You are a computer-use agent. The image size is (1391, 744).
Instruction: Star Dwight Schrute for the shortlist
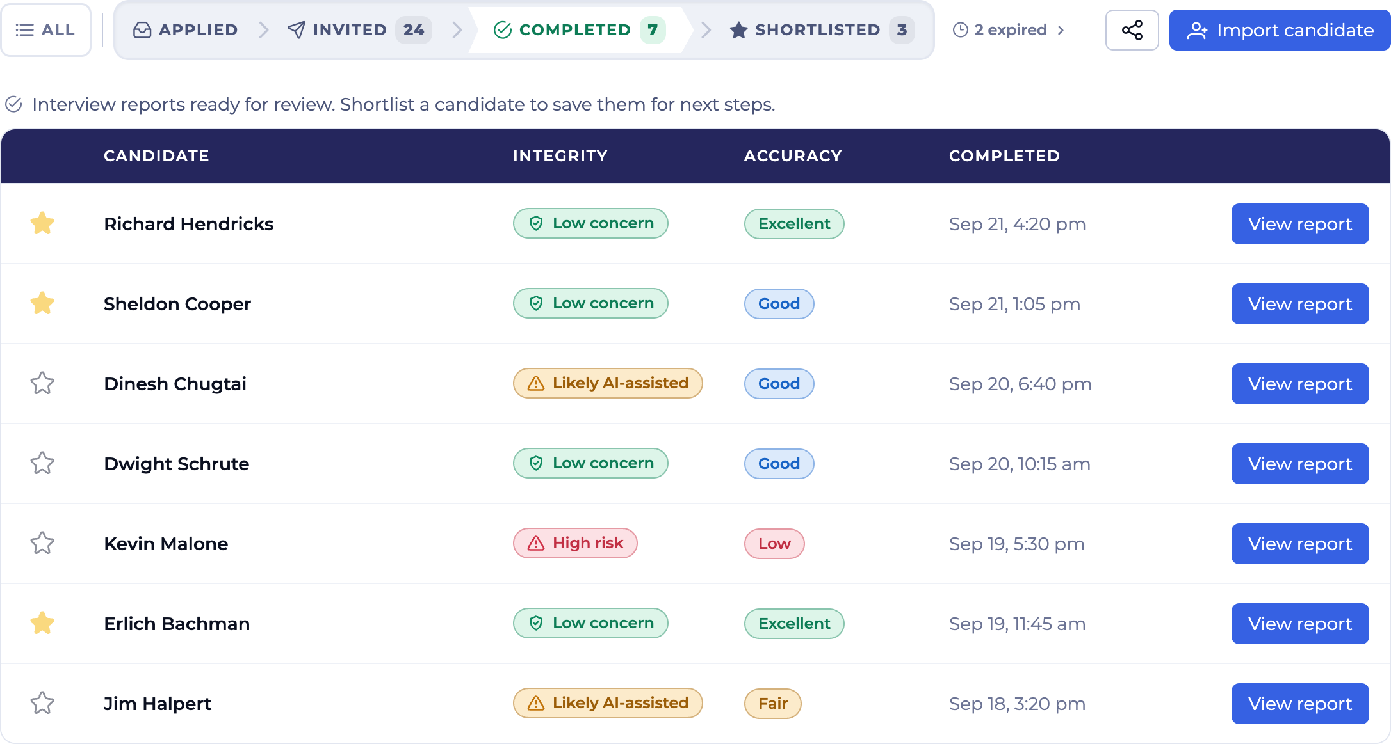coord(42,463)
